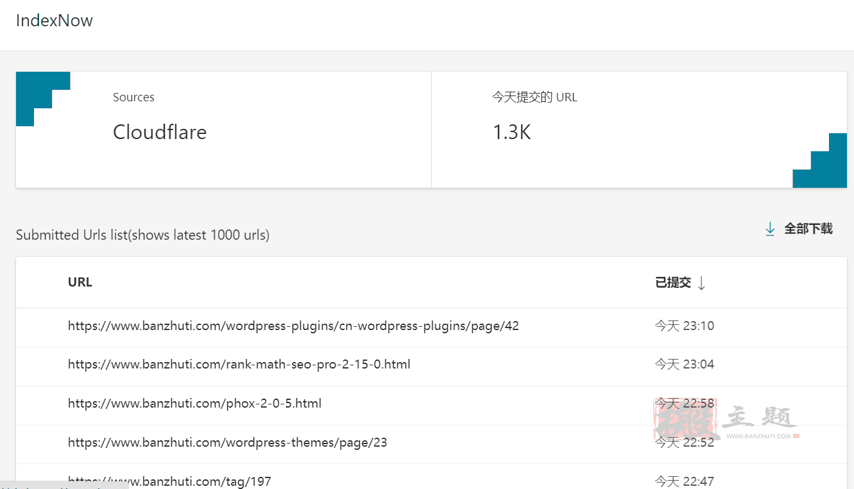854x489 pixels.
Task: Click the IndexNow page title
Action: point(55,21)
